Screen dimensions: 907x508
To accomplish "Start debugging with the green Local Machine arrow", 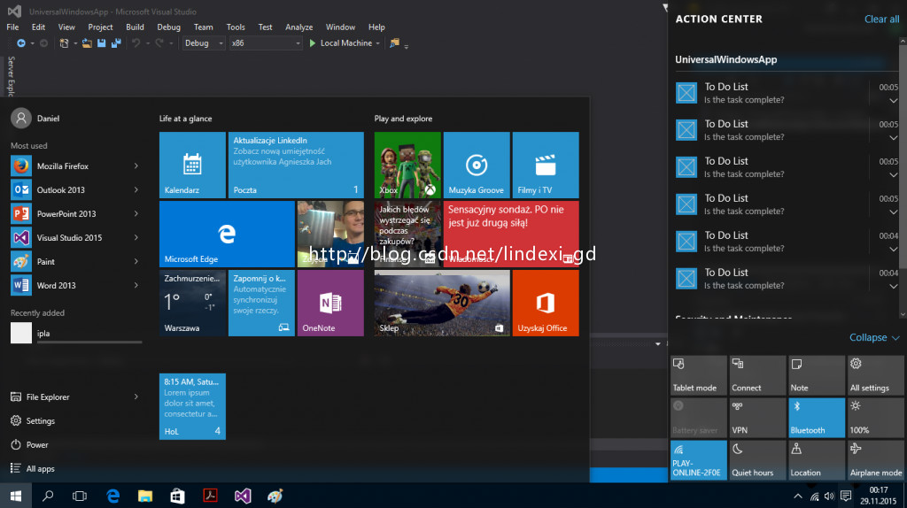I will pyautogui.click(x=313, y=43).
